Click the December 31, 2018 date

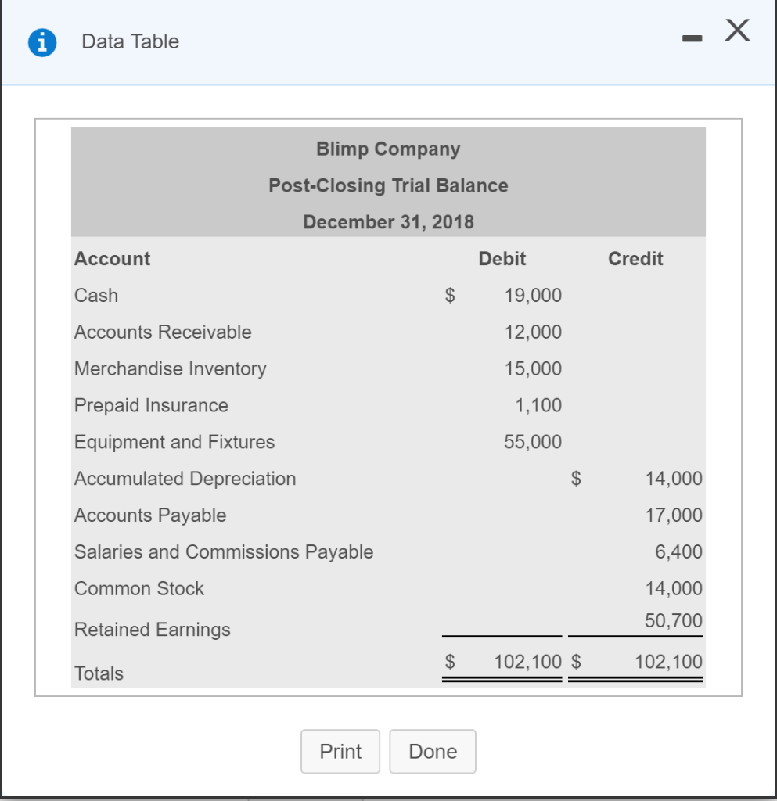(x=388, y=221)
